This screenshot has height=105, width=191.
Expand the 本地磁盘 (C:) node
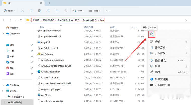(5, 97)
